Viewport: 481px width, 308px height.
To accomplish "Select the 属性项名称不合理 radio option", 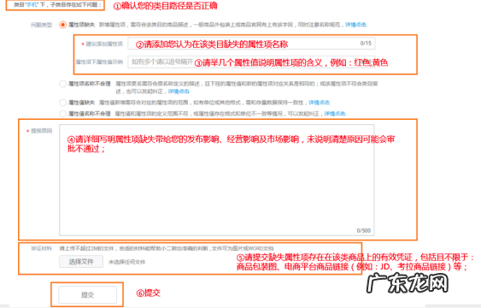I will pyautogui.click(x=62, y=84).
